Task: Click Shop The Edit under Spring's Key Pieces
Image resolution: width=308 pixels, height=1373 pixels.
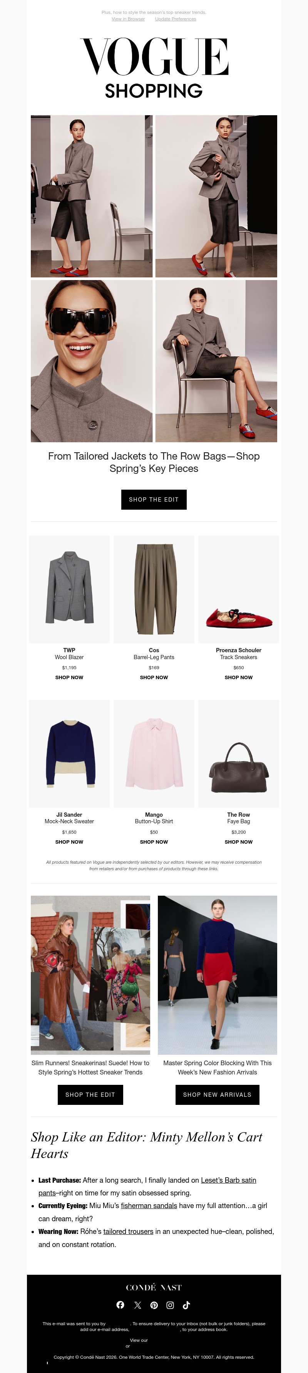Action: 154,499
